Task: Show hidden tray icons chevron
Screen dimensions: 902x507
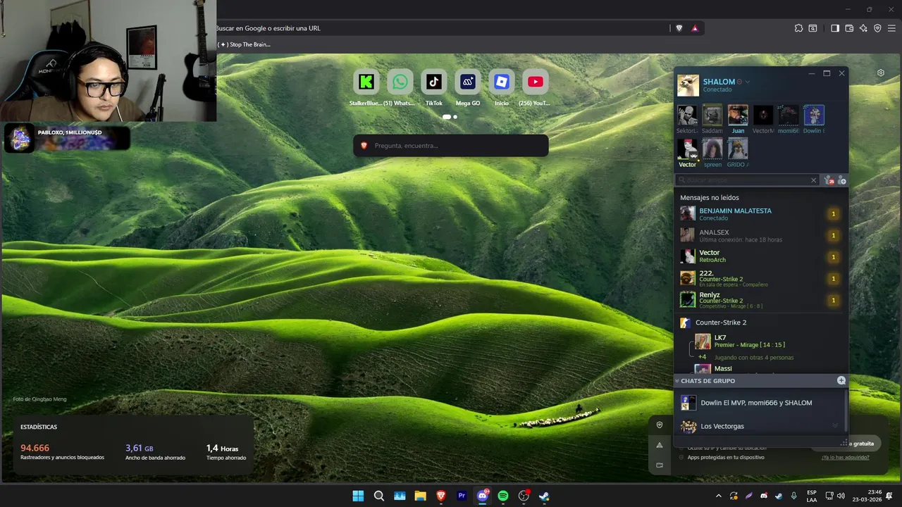Action: coord(718,496)
